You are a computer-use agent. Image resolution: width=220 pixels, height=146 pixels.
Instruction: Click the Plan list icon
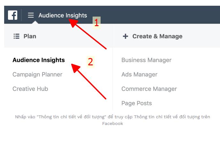[16, 36]
